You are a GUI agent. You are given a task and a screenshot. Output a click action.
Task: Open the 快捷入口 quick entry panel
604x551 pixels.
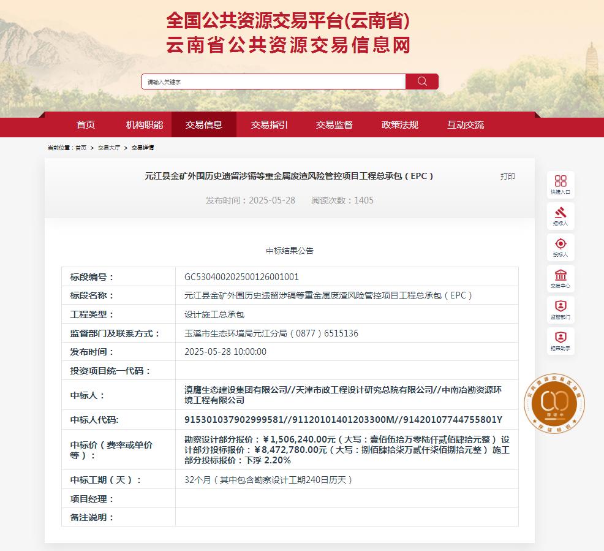point(560,184)
